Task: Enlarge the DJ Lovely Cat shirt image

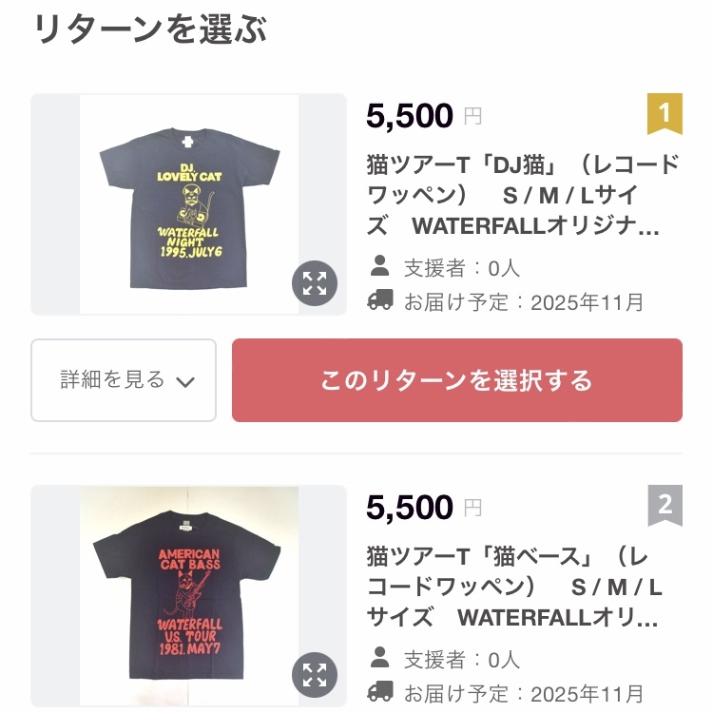Action: point(315,283)
